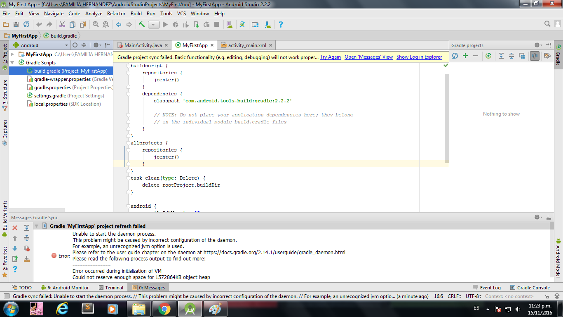Screen dimensions: 563x317
Task: Click the Make Project hammer icon
Action: 142,25
